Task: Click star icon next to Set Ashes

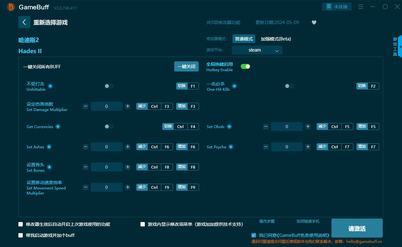Action: [49, 147]
